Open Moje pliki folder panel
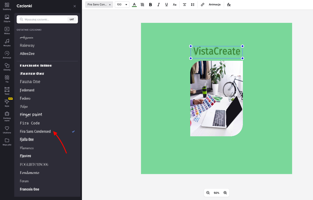Viewport: 313px width, 200px height. [7, 142]
